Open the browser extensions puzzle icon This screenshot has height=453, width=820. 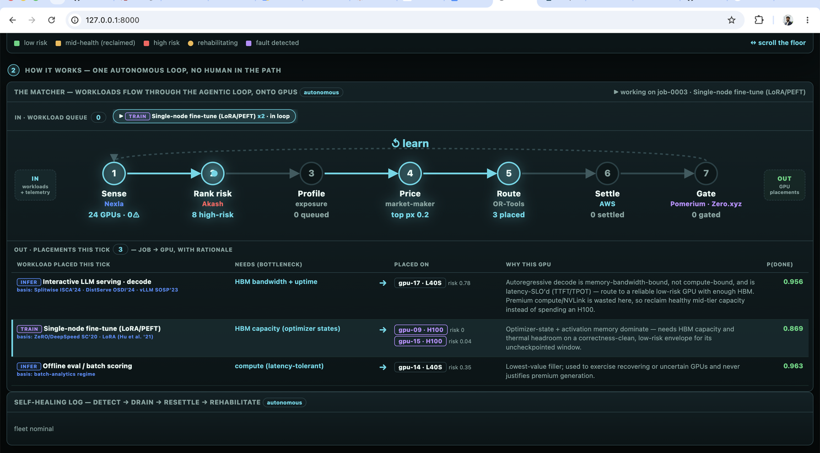759,20
